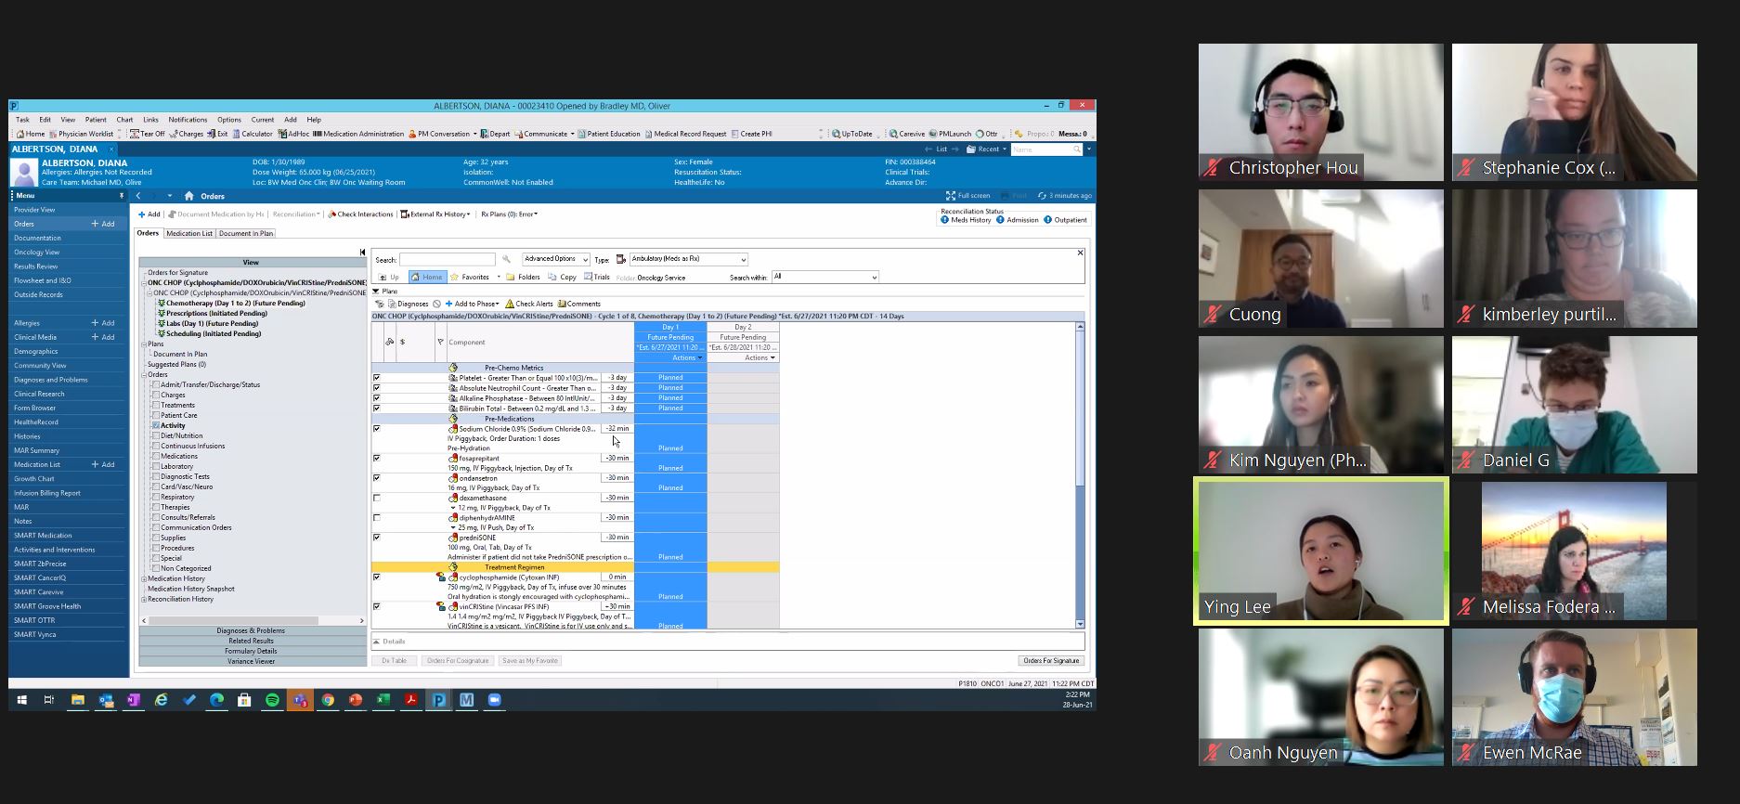Switch to Document In Plan tab
Screen dimensions: 1740x804
(246, 234)
